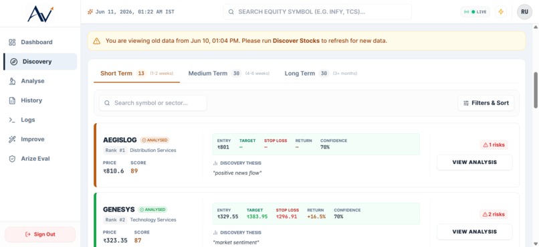This screenshot has width=539, height=247.
Task: Click the Discovery compass icon
Action: tap(14, 62)
